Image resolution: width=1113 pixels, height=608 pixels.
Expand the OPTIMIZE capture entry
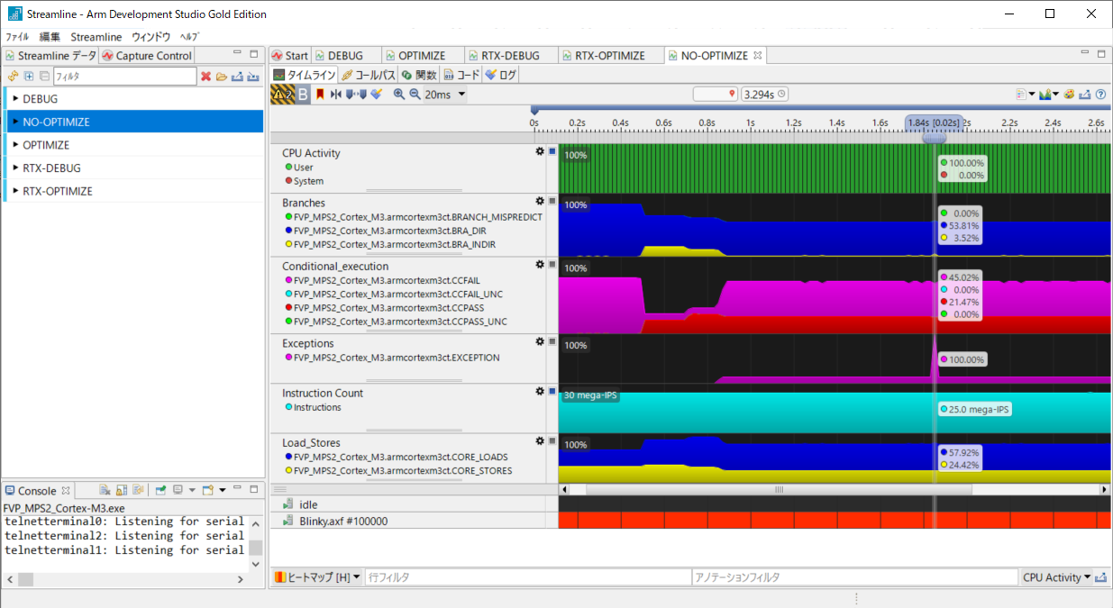15,144
